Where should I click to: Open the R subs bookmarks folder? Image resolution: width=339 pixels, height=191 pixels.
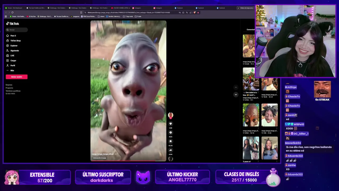coord(138,16)
